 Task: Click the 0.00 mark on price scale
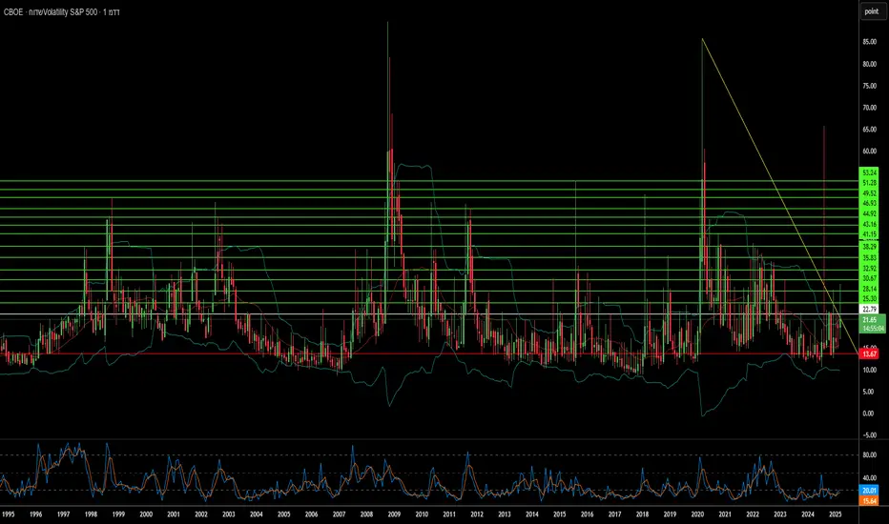coord(869,413)
